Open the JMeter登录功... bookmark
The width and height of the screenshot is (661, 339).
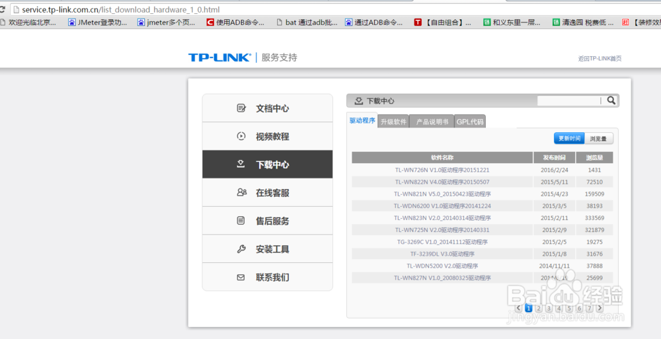point(97,22)
